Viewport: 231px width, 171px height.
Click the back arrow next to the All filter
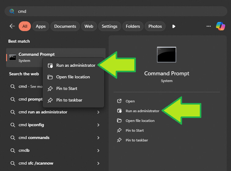pos(12,26)
